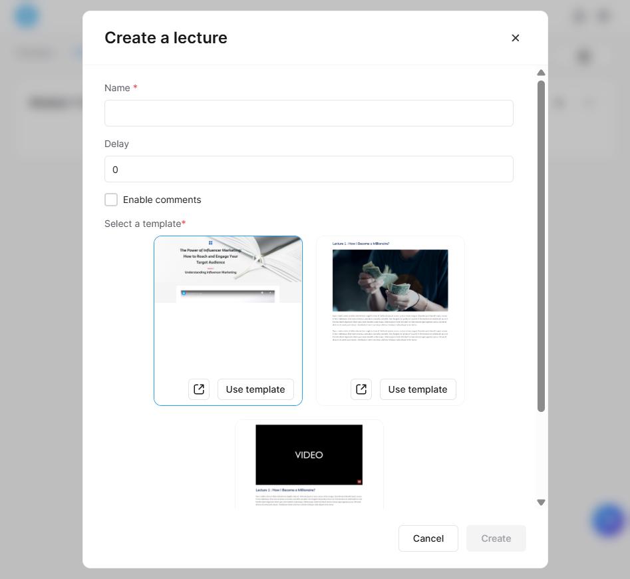Click the blue chat bubble icon
The height and width of the screenshot is (579, 630).
point(609,520)
